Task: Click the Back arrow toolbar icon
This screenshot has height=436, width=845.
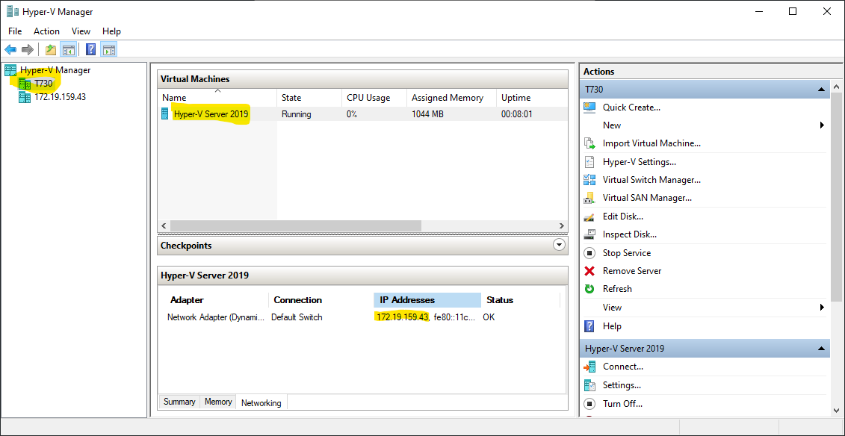Action: pos(10,50)
